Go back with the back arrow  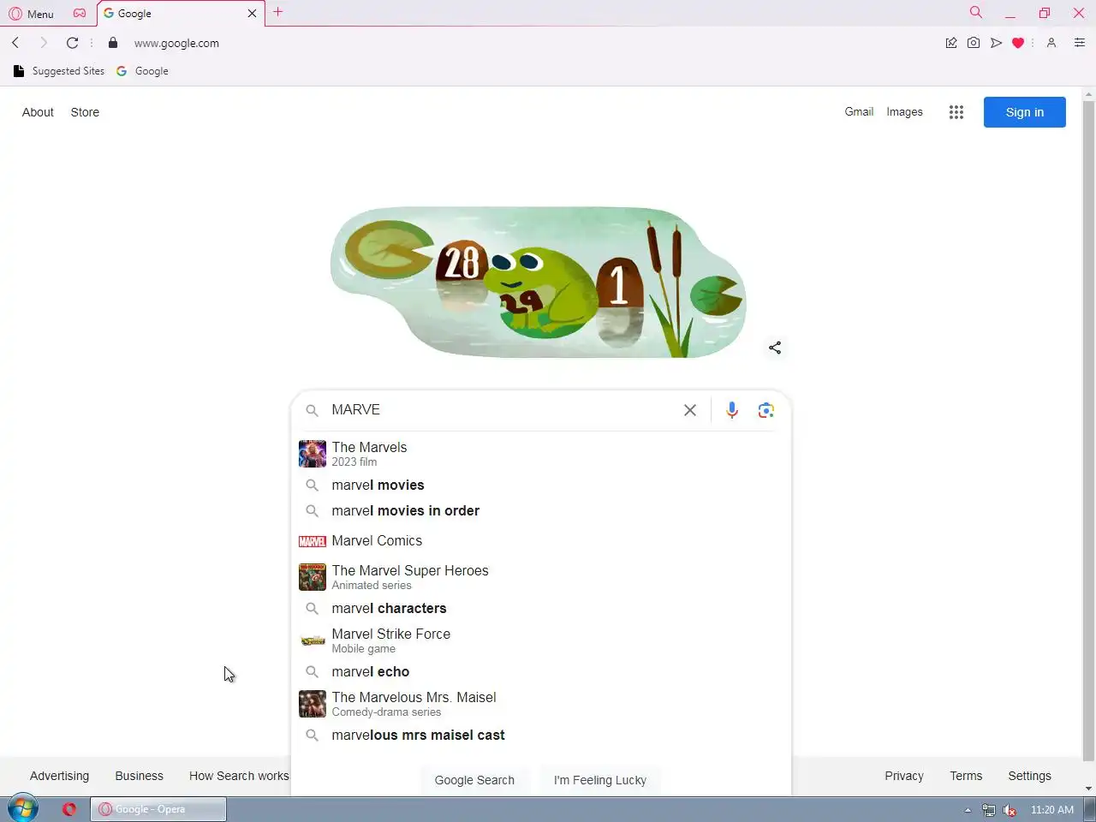(x=15, y=43)
